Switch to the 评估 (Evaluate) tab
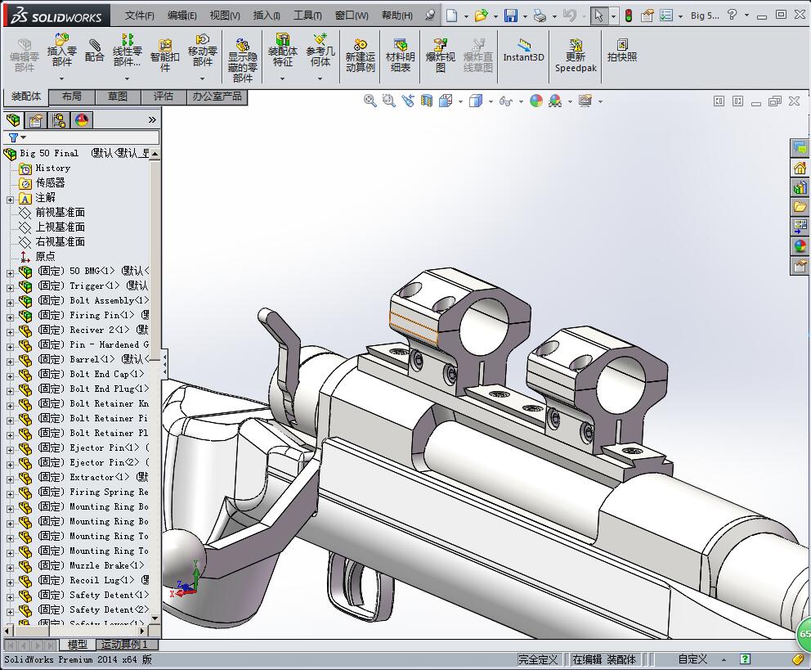Viewport: 811px width, 670px height. click(164, 97)
